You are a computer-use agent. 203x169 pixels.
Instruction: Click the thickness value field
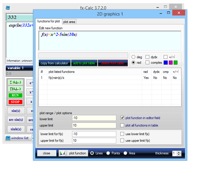click(175, 153)
